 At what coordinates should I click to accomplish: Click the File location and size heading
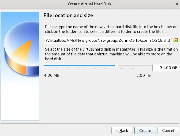(68, 15)
